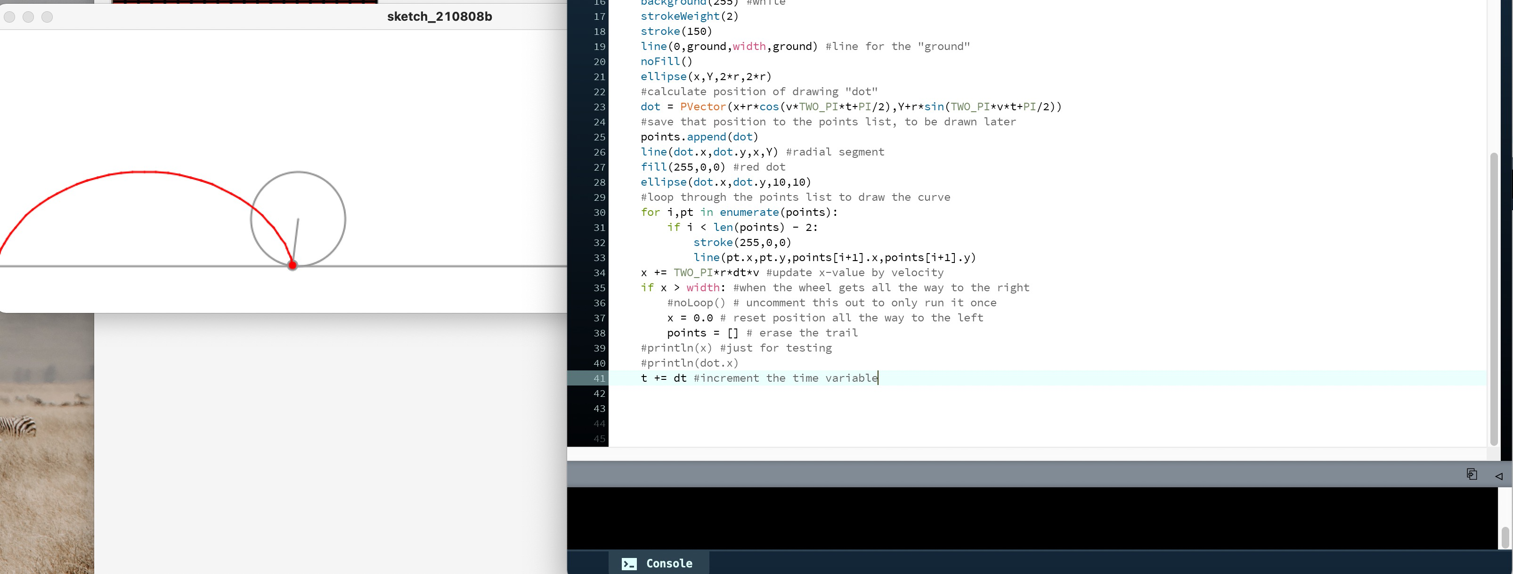Click the red dot on the wheel

293,265
